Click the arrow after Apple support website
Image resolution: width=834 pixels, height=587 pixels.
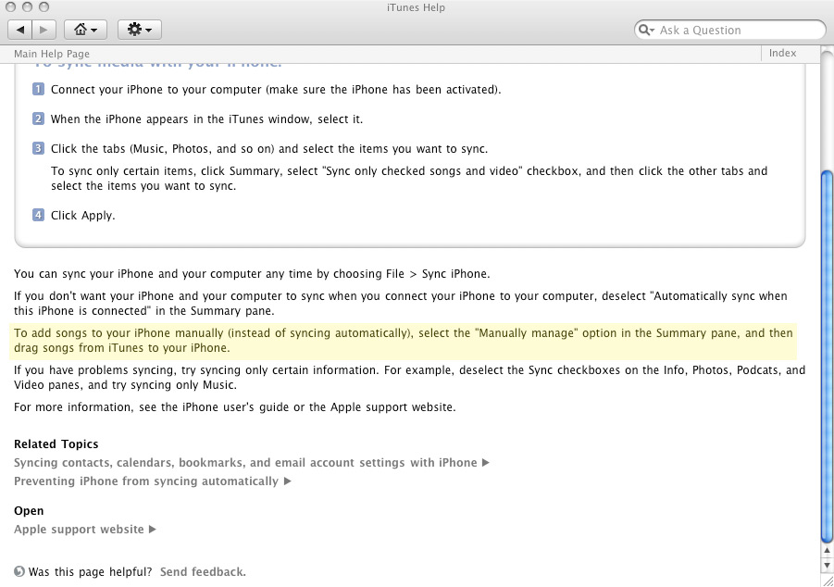[x=153, y=529]
